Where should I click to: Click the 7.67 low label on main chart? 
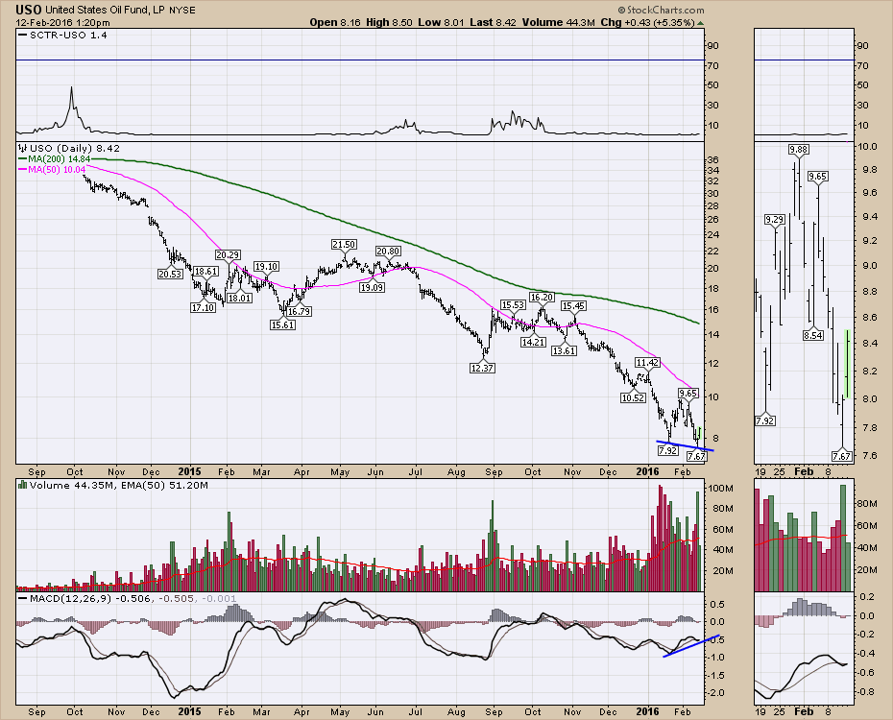(x=696, y=456)
